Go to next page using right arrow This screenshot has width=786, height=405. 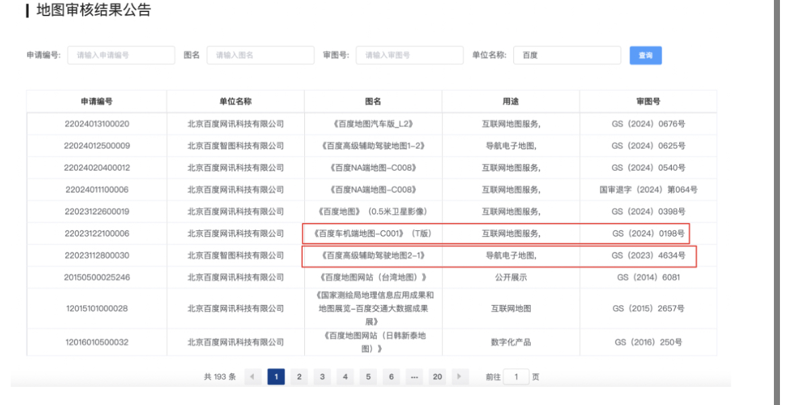[x=460, y=377]
